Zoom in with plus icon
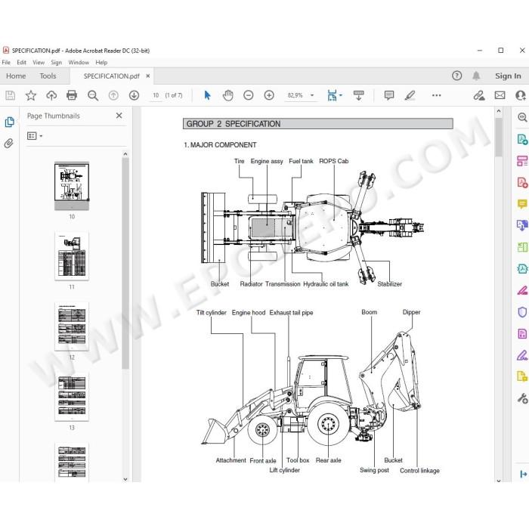The height and width of the screenshot is (529, 529). point(269,95)
